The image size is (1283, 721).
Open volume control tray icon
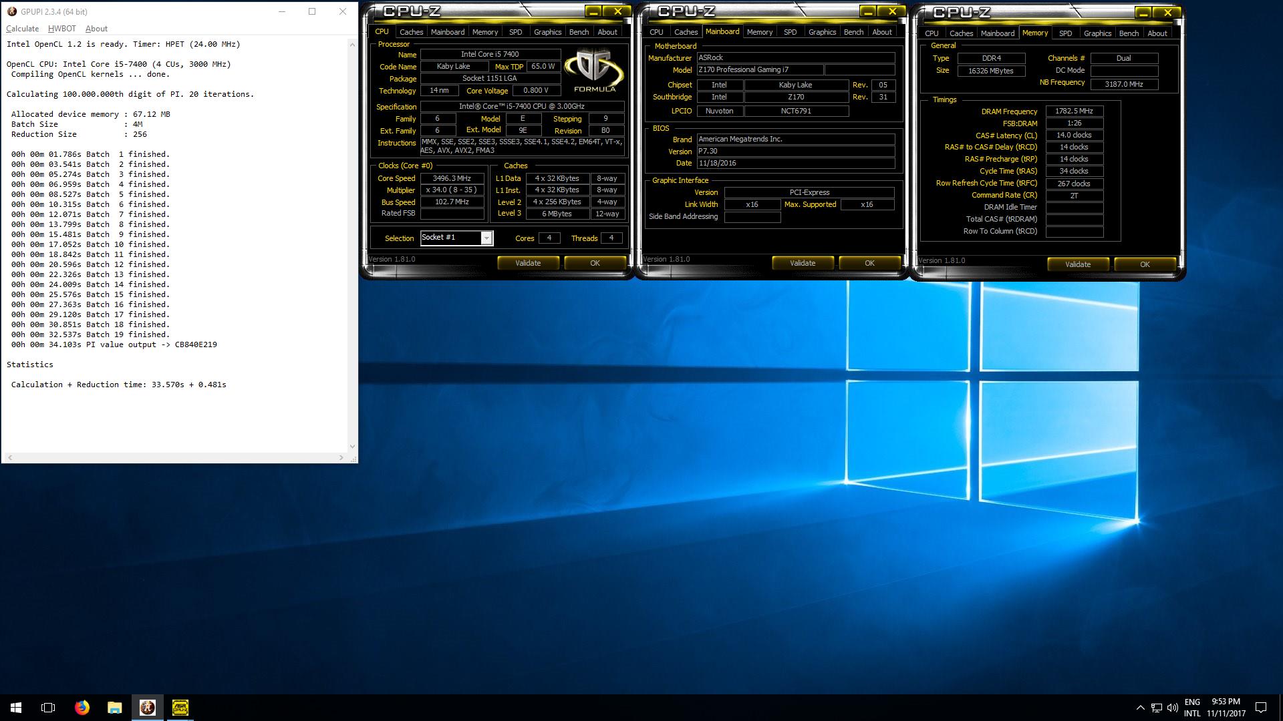coord(1172,708)
